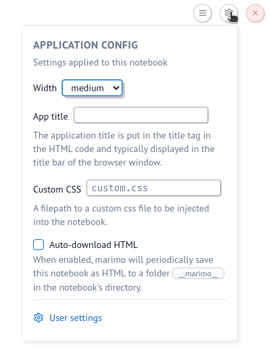Click the notebook settings gear button
Image resolution: width=271 pixels, height=348 pixels.
click(x=229, y=13)
